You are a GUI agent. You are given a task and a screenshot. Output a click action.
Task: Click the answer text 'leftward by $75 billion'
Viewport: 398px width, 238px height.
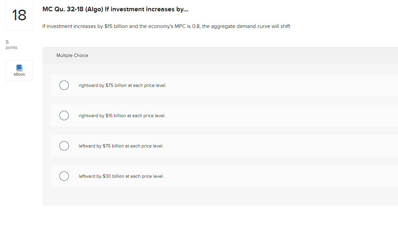(x=121, y=146)
